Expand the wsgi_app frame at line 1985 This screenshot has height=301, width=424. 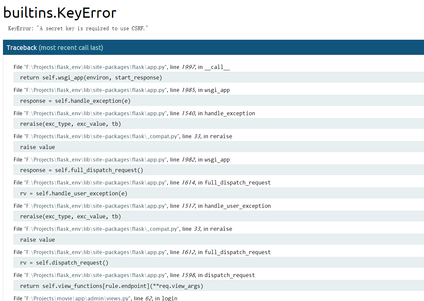[122, 90]
